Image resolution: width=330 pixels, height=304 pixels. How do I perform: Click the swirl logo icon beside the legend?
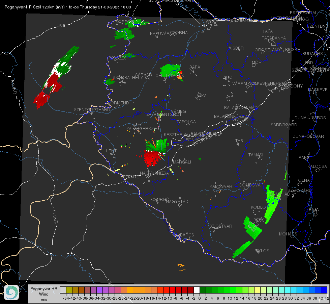11,293
